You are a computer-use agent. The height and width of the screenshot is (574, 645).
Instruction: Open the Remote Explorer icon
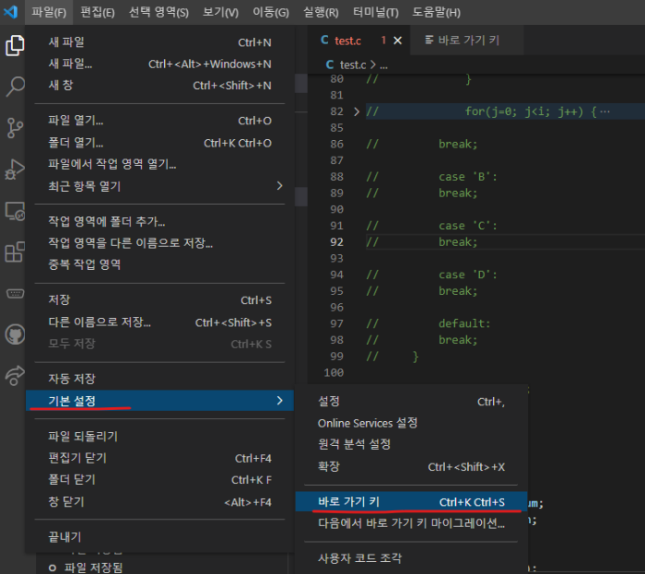pos(15,211)
